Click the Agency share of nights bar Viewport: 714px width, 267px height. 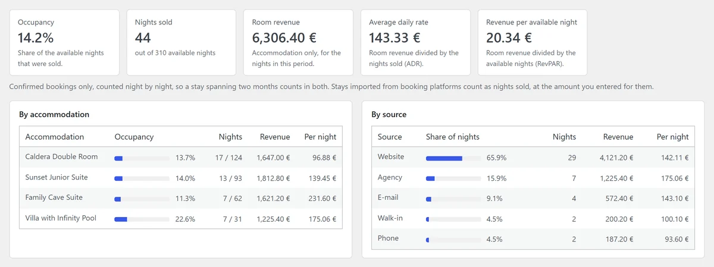point(453,179)
